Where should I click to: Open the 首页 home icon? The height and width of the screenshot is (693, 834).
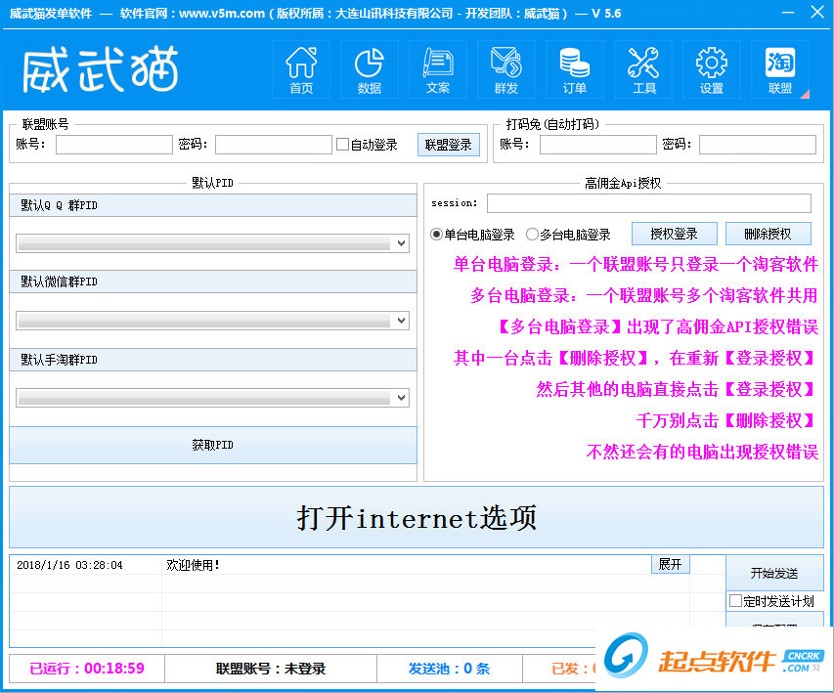(300, 68)
